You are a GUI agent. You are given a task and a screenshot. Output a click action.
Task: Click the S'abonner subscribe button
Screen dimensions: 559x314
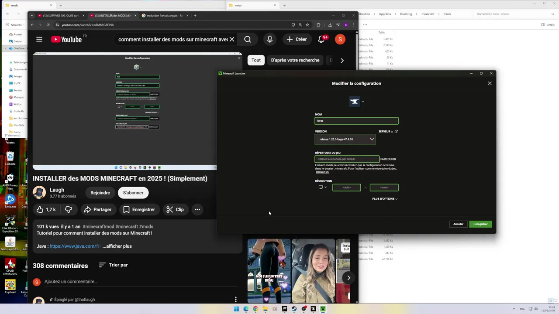[x=133, y=193]
